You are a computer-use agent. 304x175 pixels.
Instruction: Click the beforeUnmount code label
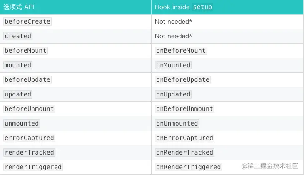pyautogui.click(x=29, y=109)
